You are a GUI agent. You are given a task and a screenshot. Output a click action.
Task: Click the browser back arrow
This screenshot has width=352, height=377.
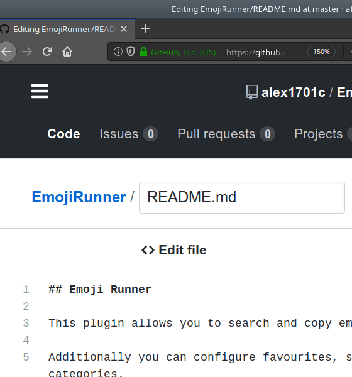(x=7, y=52)
